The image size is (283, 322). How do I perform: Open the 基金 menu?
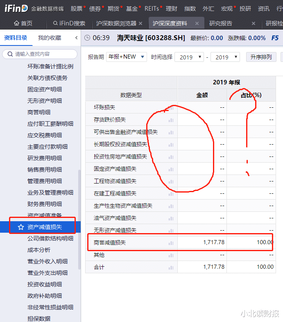click(132, 9)
